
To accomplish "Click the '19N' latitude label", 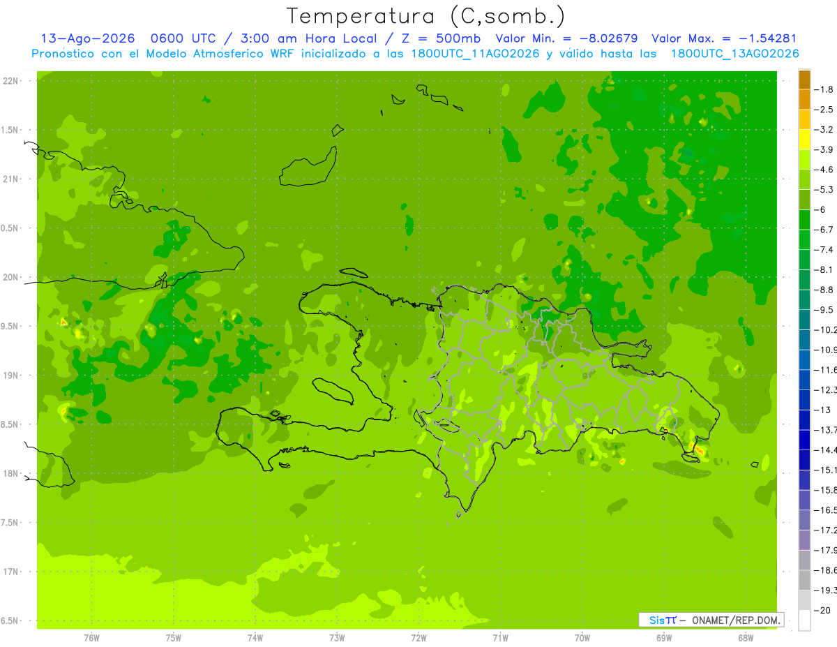I will pos(10,375).
